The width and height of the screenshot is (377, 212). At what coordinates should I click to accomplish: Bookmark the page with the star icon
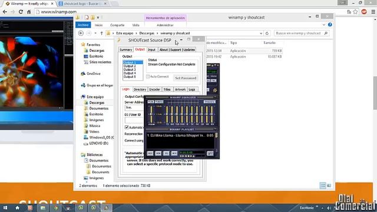tap(355, 12)
